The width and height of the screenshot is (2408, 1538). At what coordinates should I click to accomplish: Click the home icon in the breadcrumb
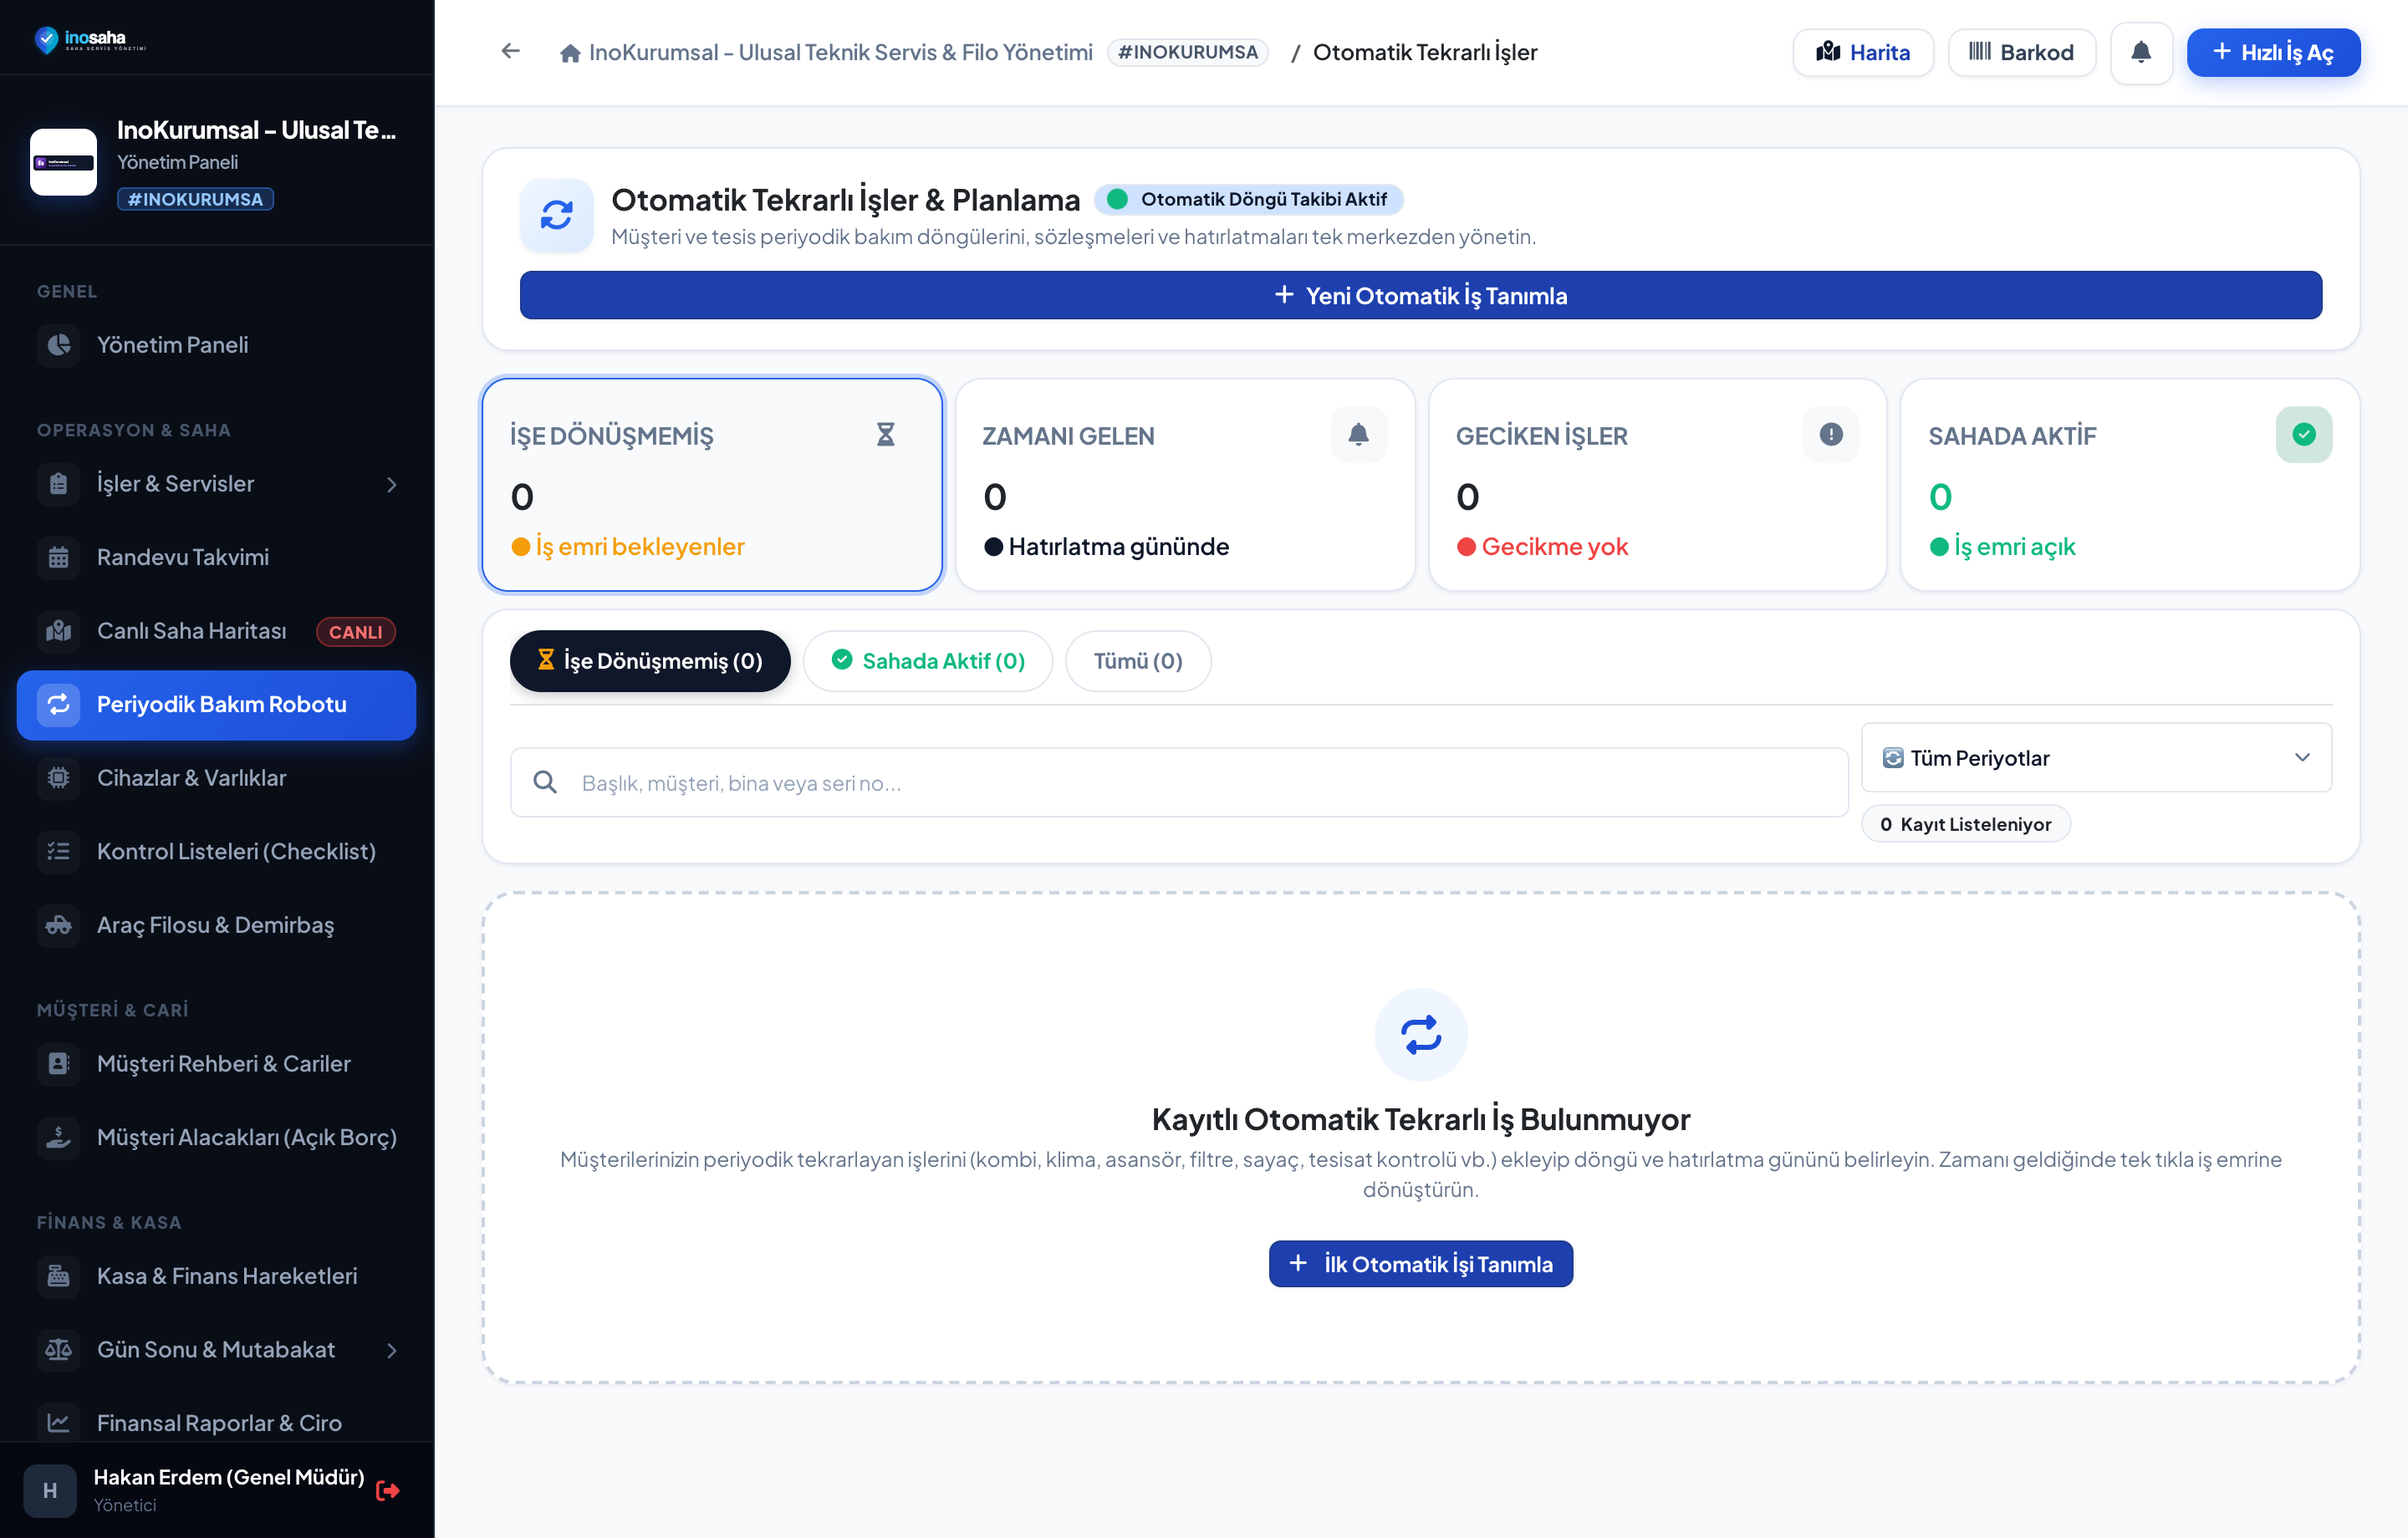click(x=570, y=53)
